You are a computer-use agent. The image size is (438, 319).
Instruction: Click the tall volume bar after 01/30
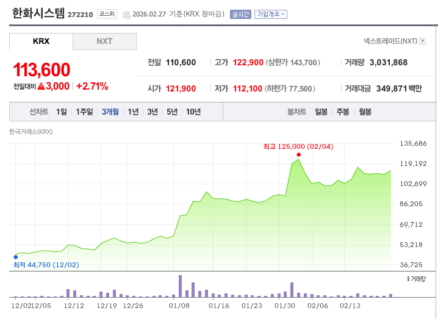point(292,290)
